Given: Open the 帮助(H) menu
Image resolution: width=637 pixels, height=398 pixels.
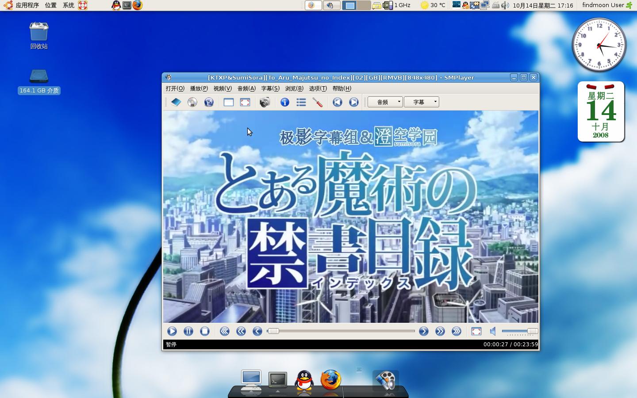Looking at the screenshot, I should [342, 88].
